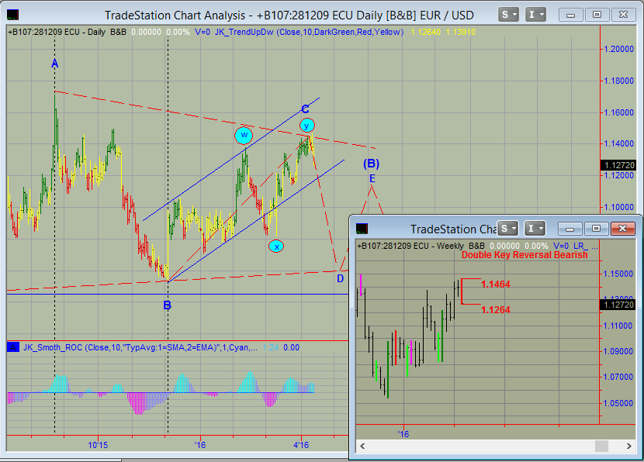Click the 1.18000 price axis label
The image size is (644, 462).
click(x=618, y=81)
